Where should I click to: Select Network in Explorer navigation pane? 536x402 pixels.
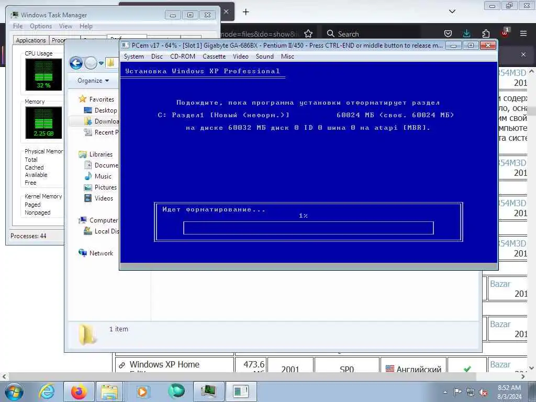pyautogui.click(x=101, y=253)
